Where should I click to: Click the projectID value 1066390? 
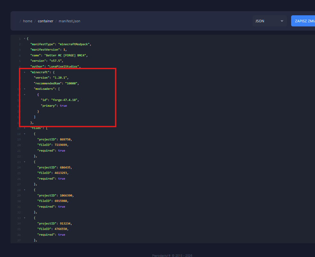(66, 196)
